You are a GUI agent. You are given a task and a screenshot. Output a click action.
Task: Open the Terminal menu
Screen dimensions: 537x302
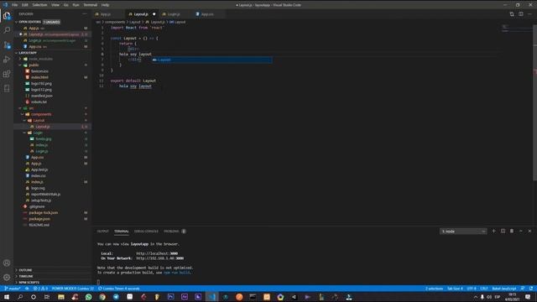point(91,5)
